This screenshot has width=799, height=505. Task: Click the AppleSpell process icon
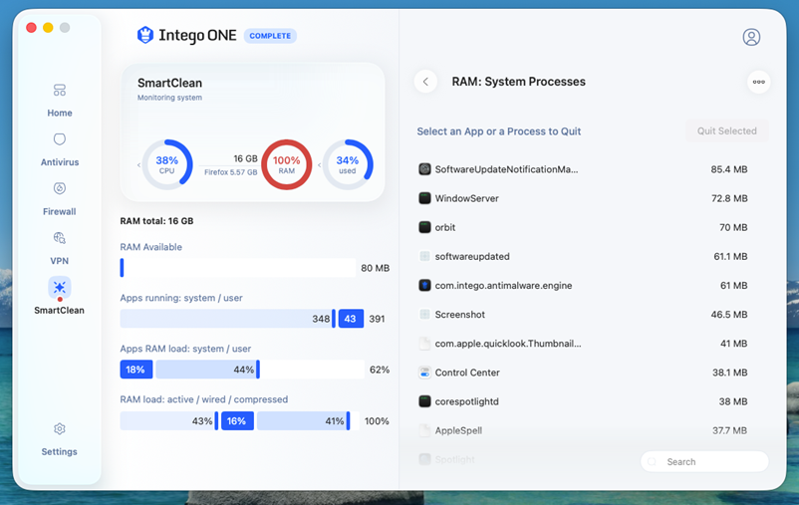pos(424,430)
